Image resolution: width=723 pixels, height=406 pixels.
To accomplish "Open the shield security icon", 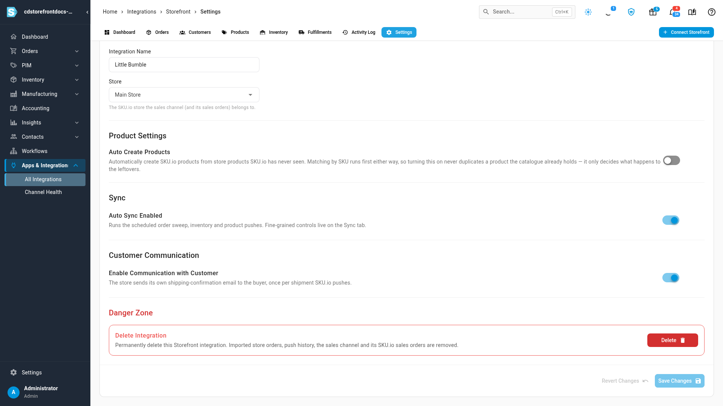I will (631, 12).
